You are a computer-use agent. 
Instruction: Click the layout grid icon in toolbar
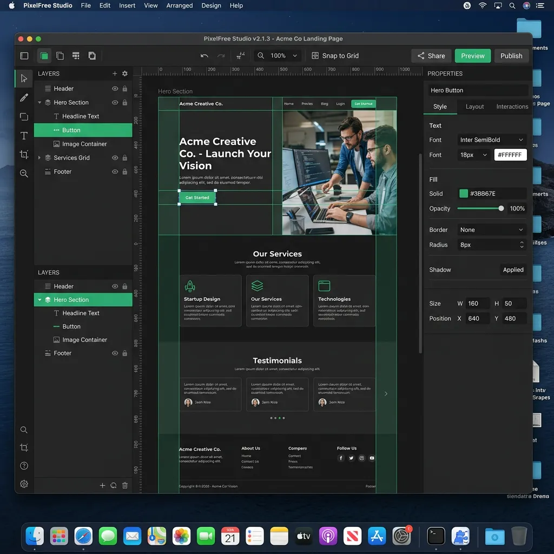tap(76, 56)
